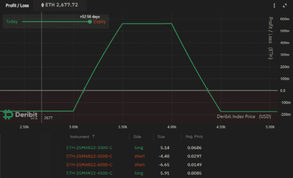Click the 4.50k x-axis label
The width and height of the screenshot is (293, 178).
(x=221, y=127)
